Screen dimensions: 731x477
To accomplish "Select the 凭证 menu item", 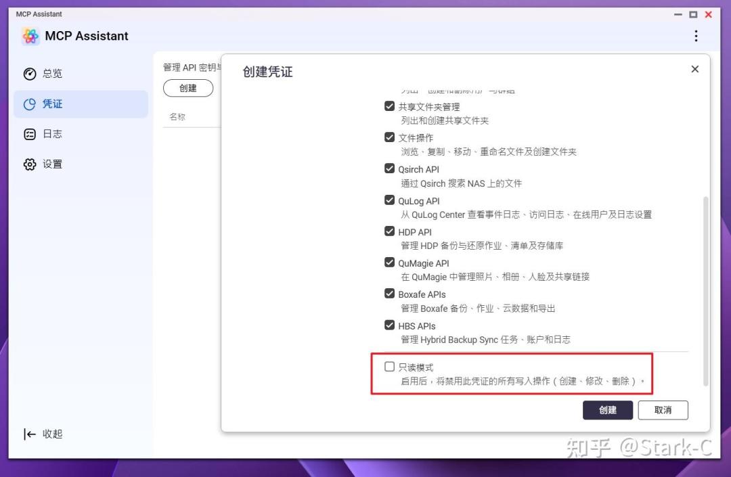I will [81, 104].
